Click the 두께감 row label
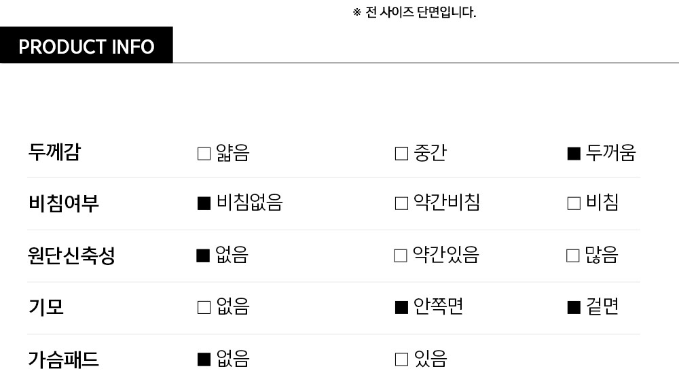This screenshot has width=679, height=388. [x=54, y=152]
